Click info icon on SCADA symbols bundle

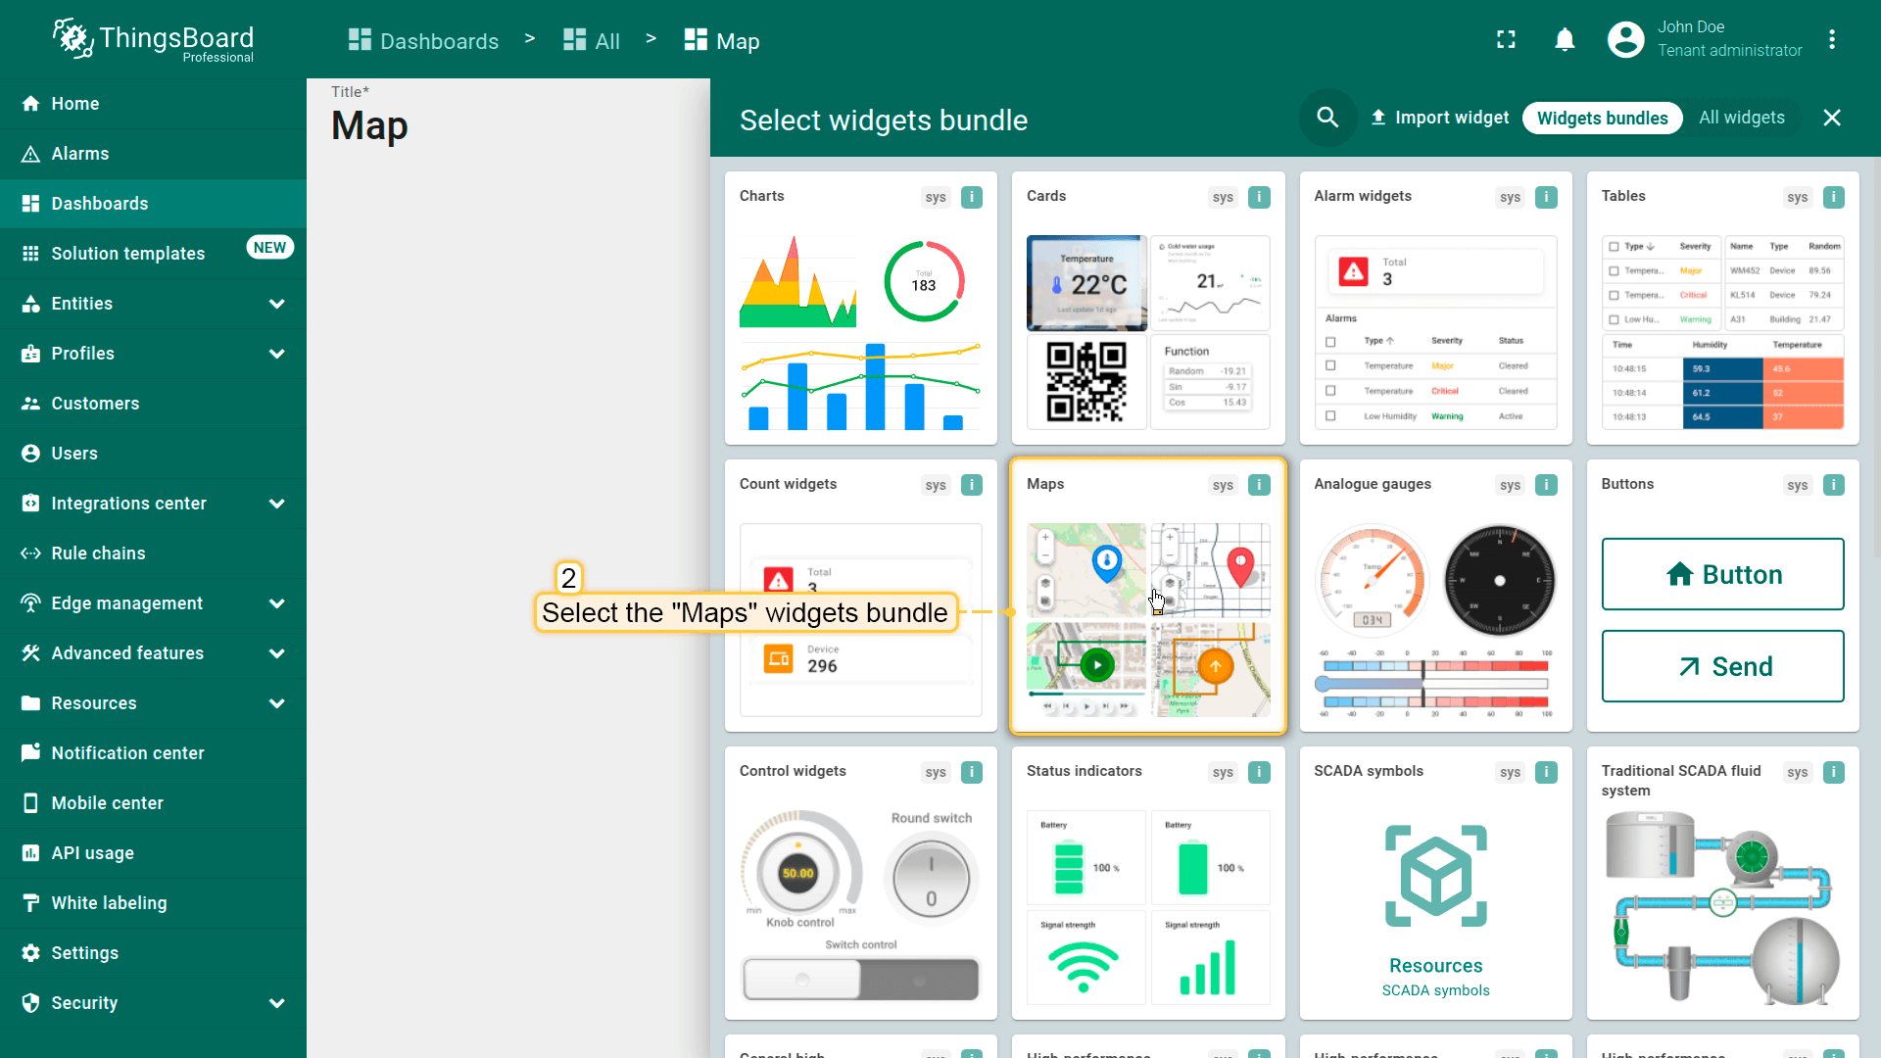(x=1546, y=772)
